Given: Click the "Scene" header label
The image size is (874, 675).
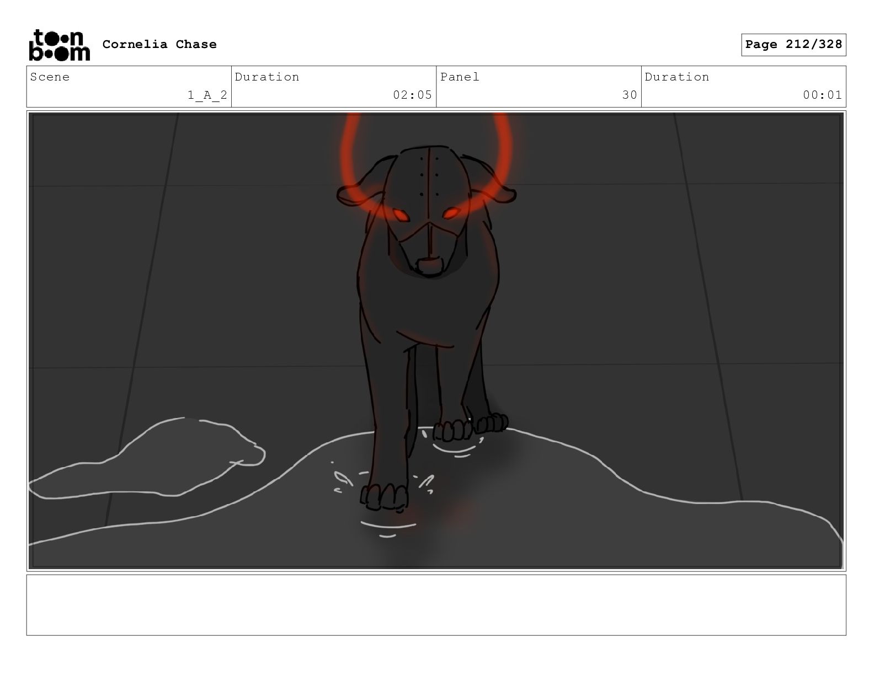Looking at the screenshot, I should (x=50, y=77).
